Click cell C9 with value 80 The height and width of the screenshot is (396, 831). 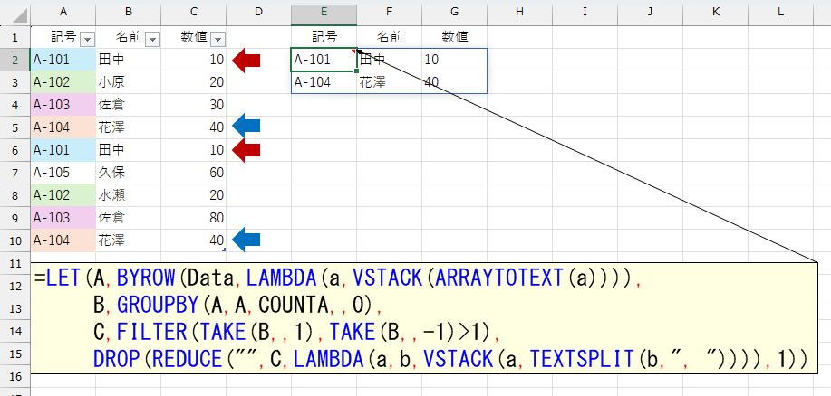pos(193,218)
